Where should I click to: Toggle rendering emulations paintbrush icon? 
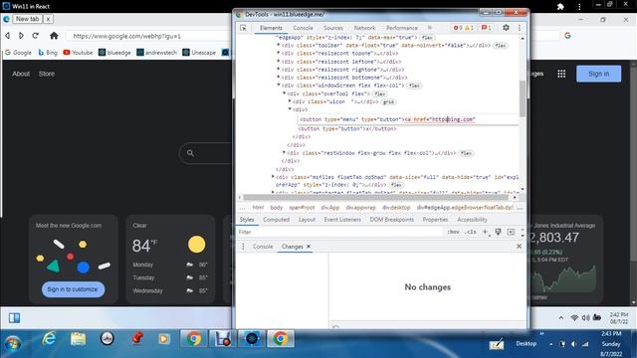(x=498, y=232)
